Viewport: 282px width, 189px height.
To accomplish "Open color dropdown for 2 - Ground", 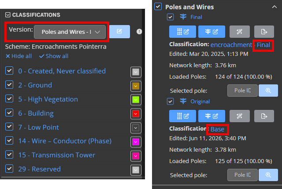I will 136,86.
